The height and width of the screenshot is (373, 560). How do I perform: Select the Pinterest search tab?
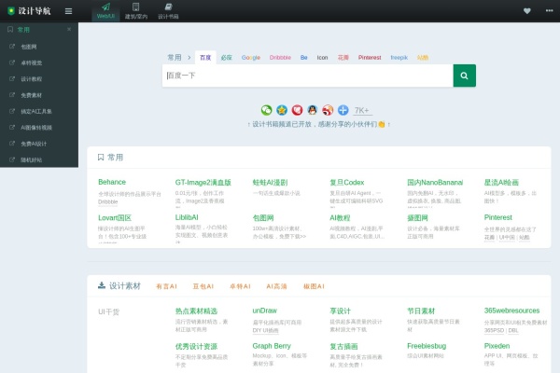point(370,58)
